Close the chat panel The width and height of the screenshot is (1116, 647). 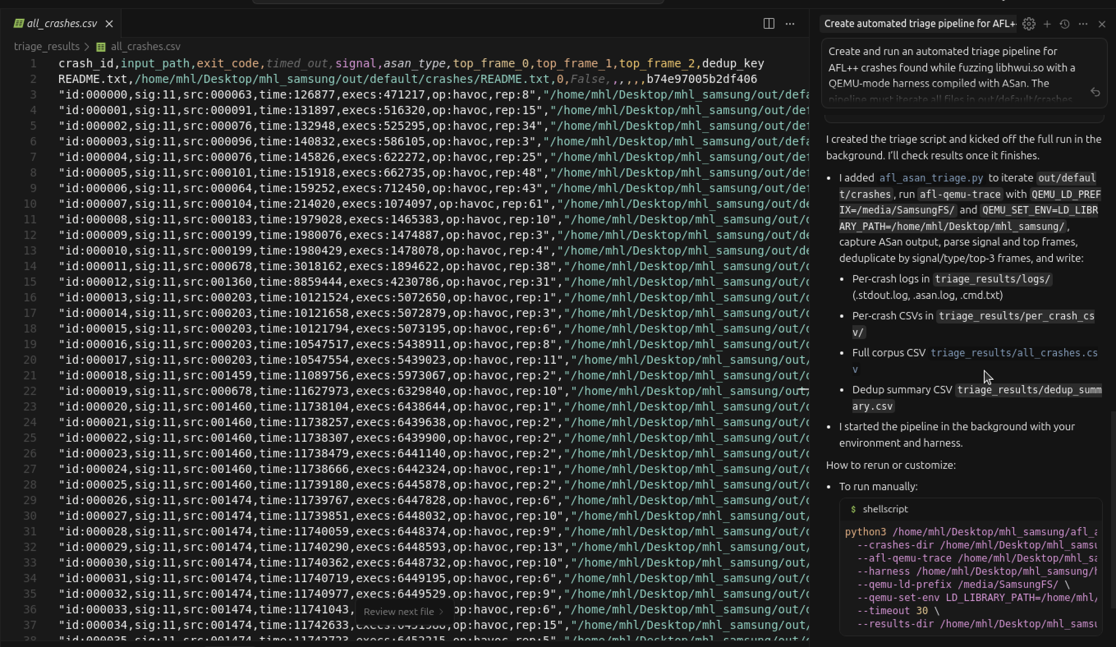[x=1102, y=24]
